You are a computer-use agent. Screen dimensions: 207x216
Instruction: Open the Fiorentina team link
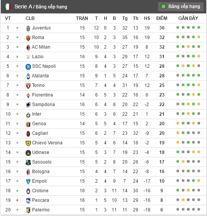(x=42, y=95)
